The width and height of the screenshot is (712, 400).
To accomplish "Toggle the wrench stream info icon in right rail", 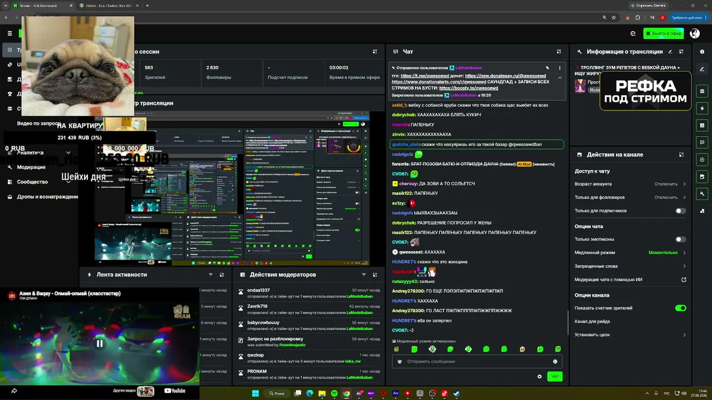I will click(702, 194).
